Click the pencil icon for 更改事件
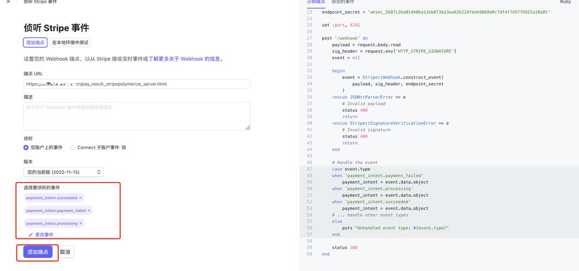The image size is (579, 271). point(31,235)
